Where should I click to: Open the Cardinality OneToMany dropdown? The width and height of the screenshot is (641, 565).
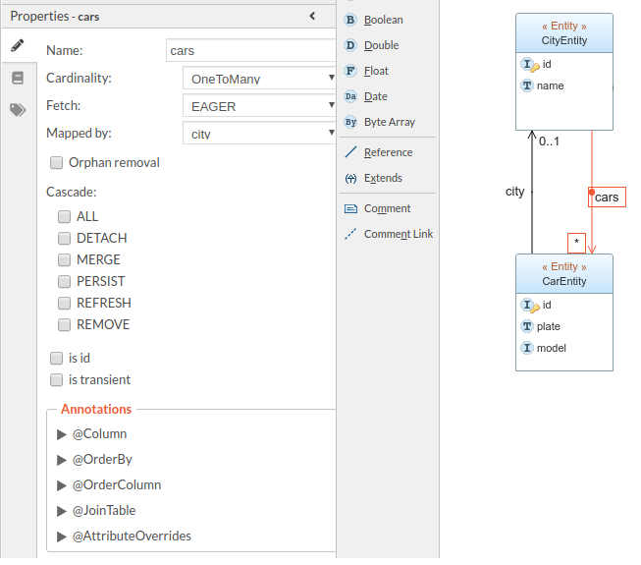point(259,79)
